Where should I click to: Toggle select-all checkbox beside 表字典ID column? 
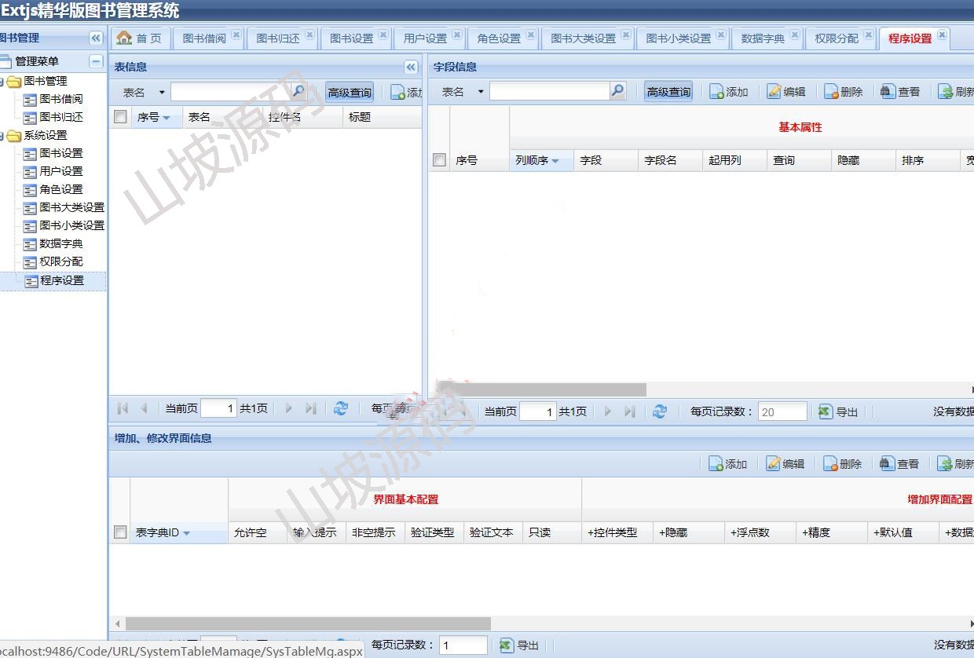(120, 532)
